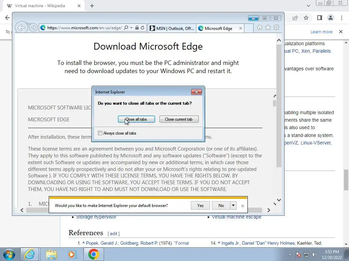Dismiss the Internet Explorer dialog with red X

tap(196, 92)
